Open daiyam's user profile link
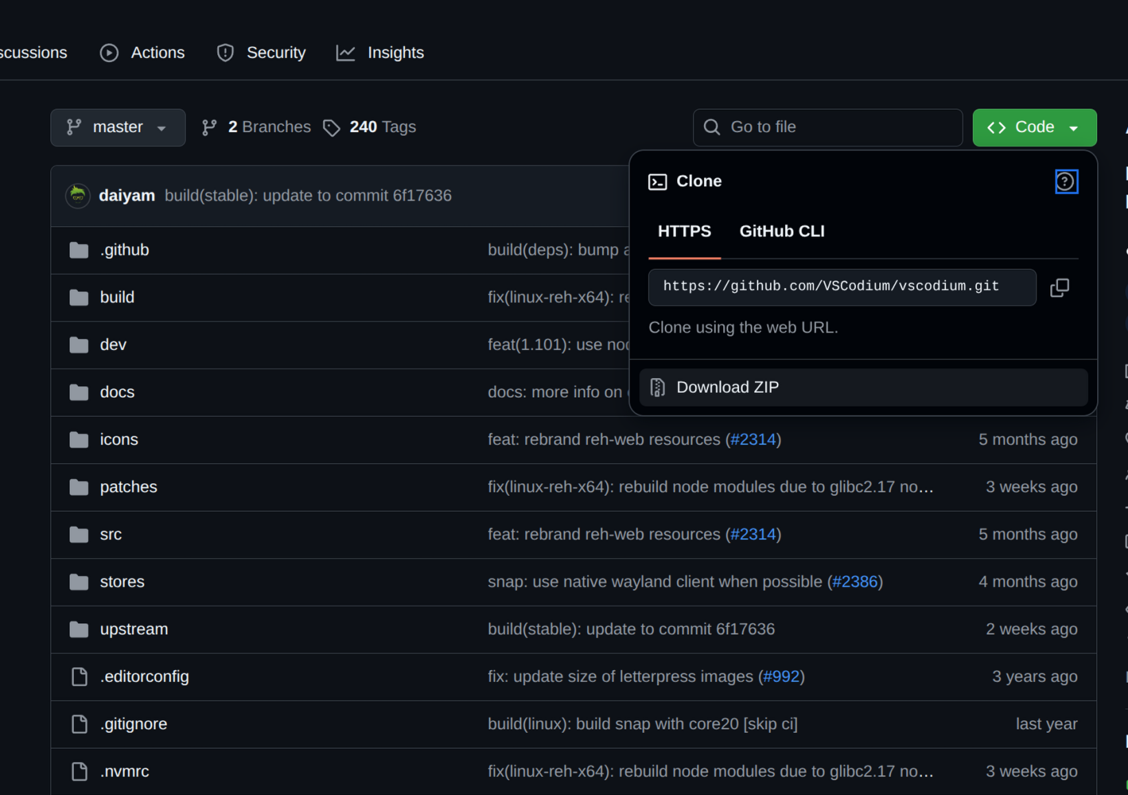This screenshot has height=795, width=1128. click(127, 196)
